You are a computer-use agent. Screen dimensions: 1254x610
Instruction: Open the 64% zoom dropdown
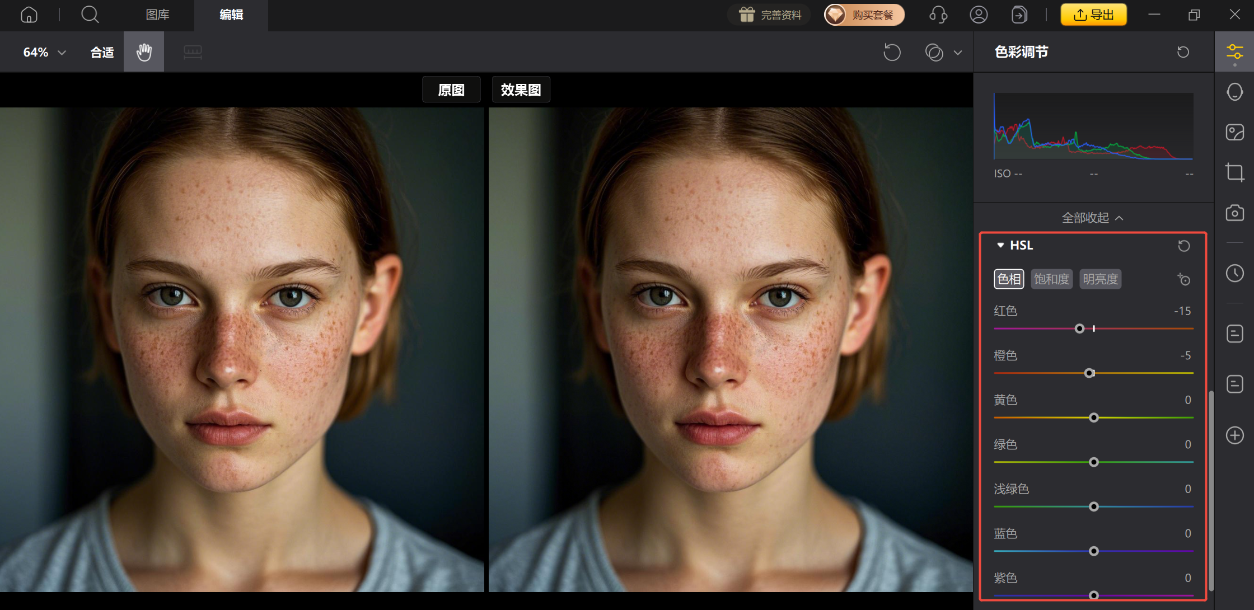[45, 53]
